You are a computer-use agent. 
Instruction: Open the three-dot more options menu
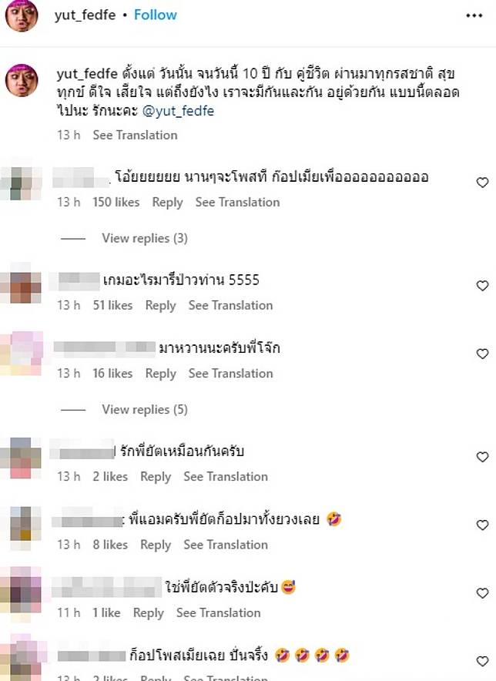[x=474, y=15]
